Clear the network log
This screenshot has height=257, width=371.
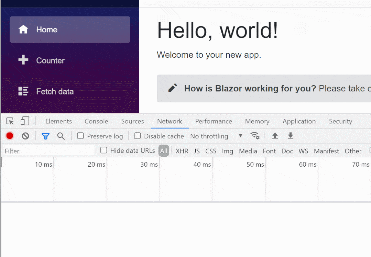tap(25, 136)
